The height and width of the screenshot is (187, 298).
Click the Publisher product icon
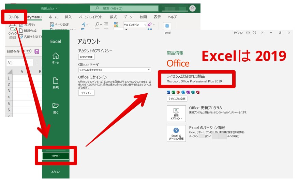click(193, 92)
